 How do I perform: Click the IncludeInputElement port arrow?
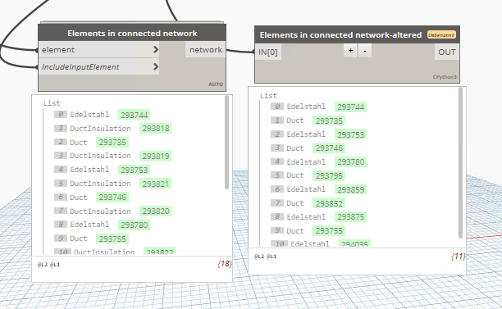tap(156, 66)
